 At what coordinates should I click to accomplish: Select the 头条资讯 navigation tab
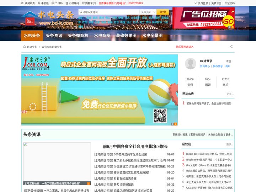click(54, 36)
